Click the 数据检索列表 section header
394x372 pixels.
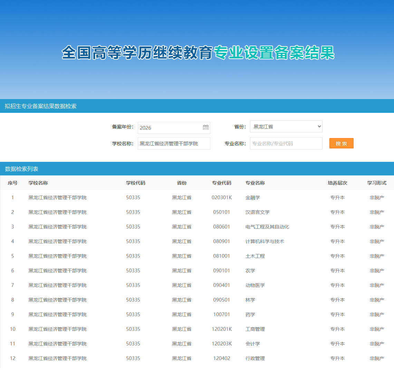[x=22, y=169]
